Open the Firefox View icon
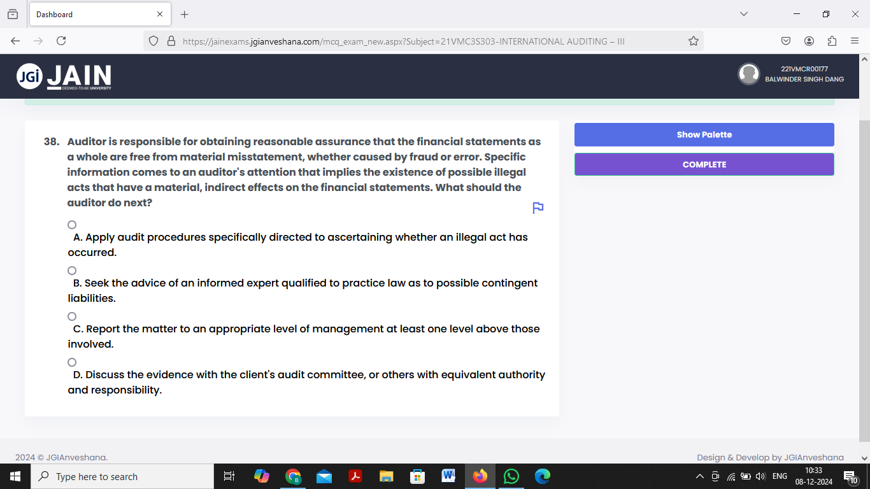Screen dimensions: 870x489 click(13, 14)
